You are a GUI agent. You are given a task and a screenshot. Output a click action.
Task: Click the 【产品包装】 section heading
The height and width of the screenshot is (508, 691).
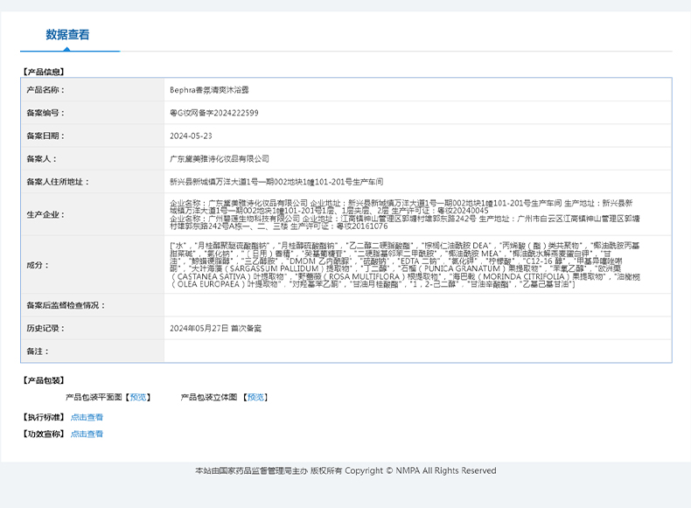point(43,380)
